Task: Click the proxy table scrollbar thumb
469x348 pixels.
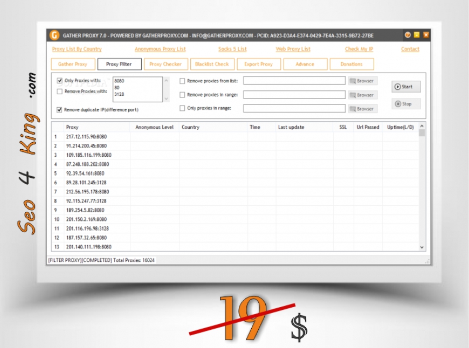Action: (422, 133)
